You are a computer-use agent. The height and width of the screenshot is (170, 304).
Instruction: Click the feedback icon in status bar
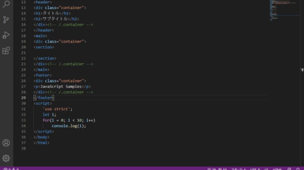(289, 169)
